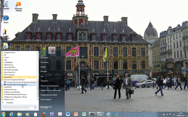Click the programs list scrollbar down arrow
188x117 pixels.
(38, 99)
